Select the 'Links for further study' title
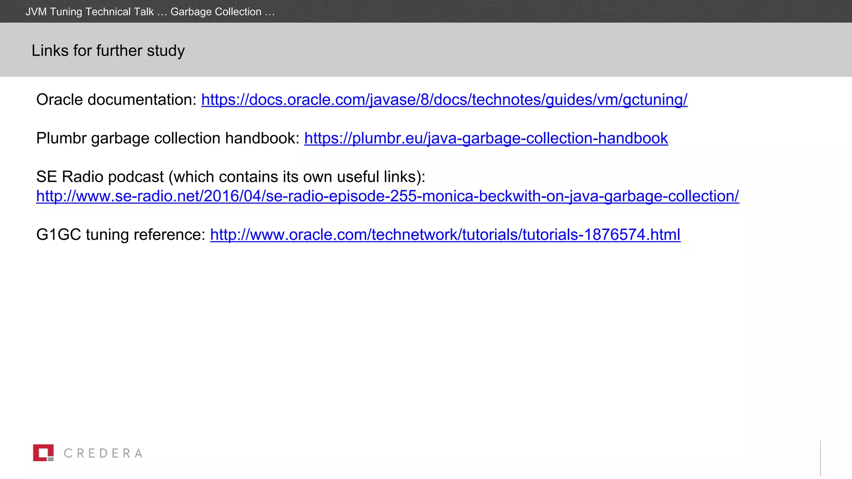 [108, 51]
